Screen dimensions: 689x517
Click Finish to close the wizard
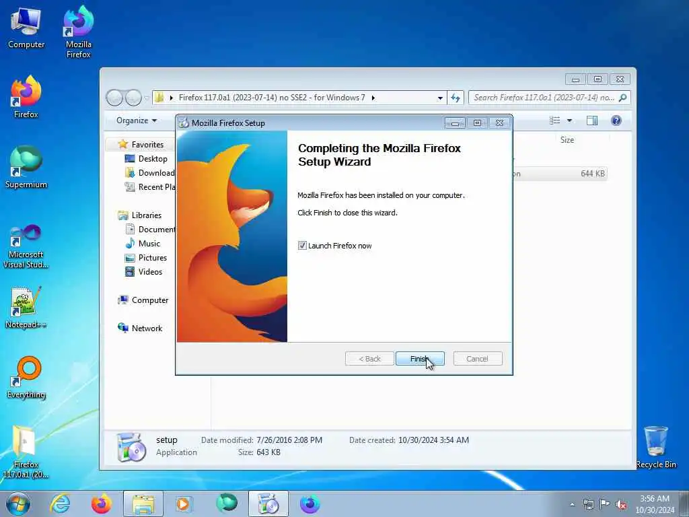(420, 359)
